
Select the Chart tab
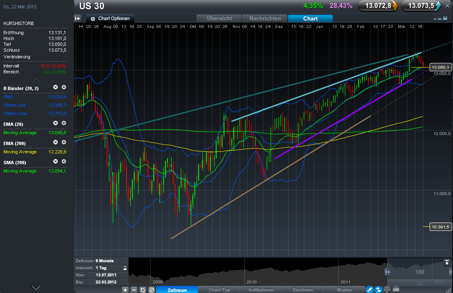point(310,18)
